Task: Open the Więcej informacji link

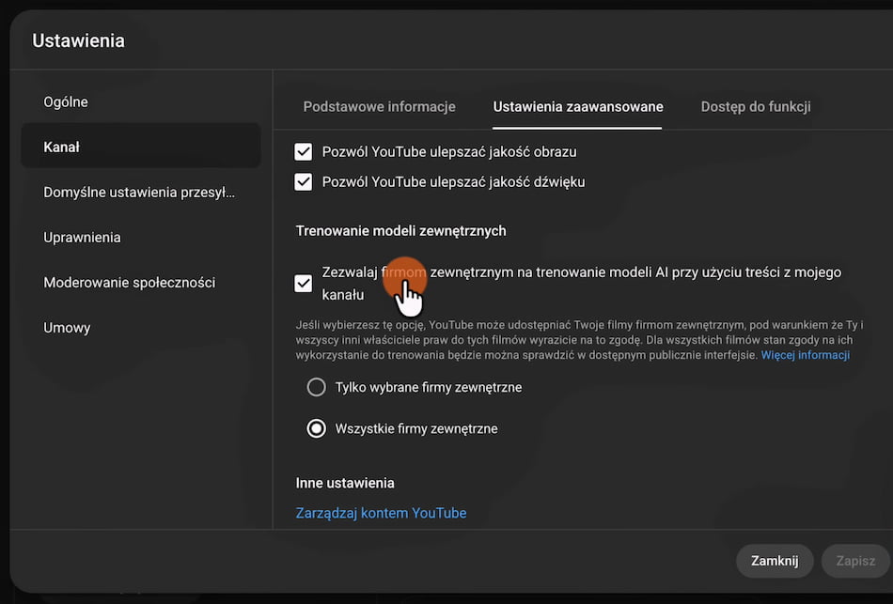Action: 806,355
